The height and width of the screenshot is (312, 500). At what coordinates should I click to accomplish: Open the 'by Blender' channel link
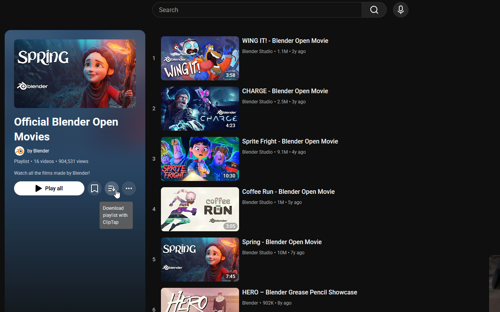pyautogui.click(x=38, y=151)
